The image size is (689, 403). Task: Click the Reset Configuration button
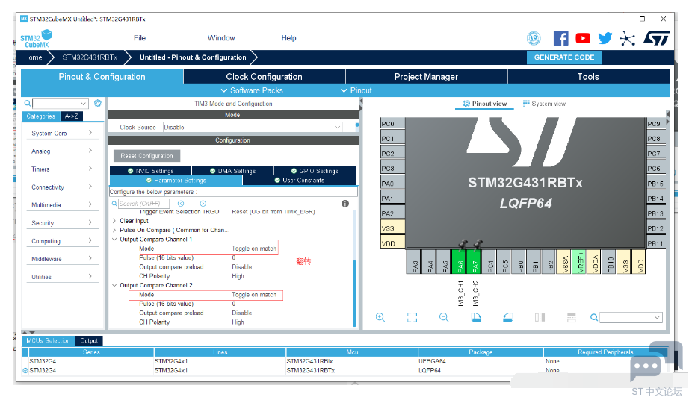(146, 156)
